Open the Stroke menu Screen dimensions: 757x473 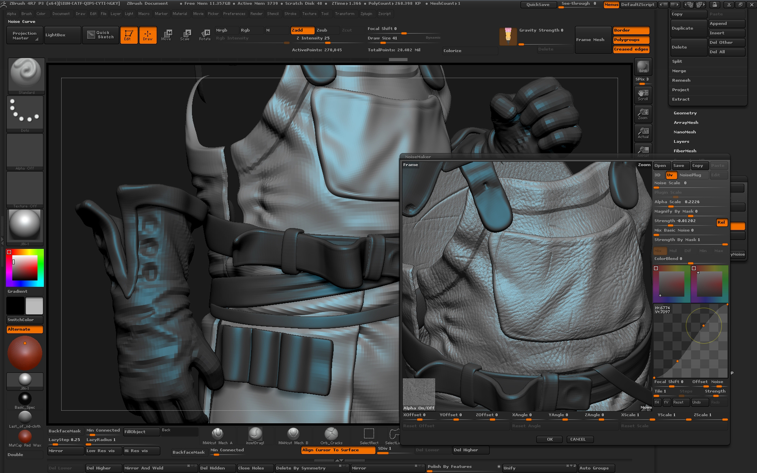[x=290, y=14]
